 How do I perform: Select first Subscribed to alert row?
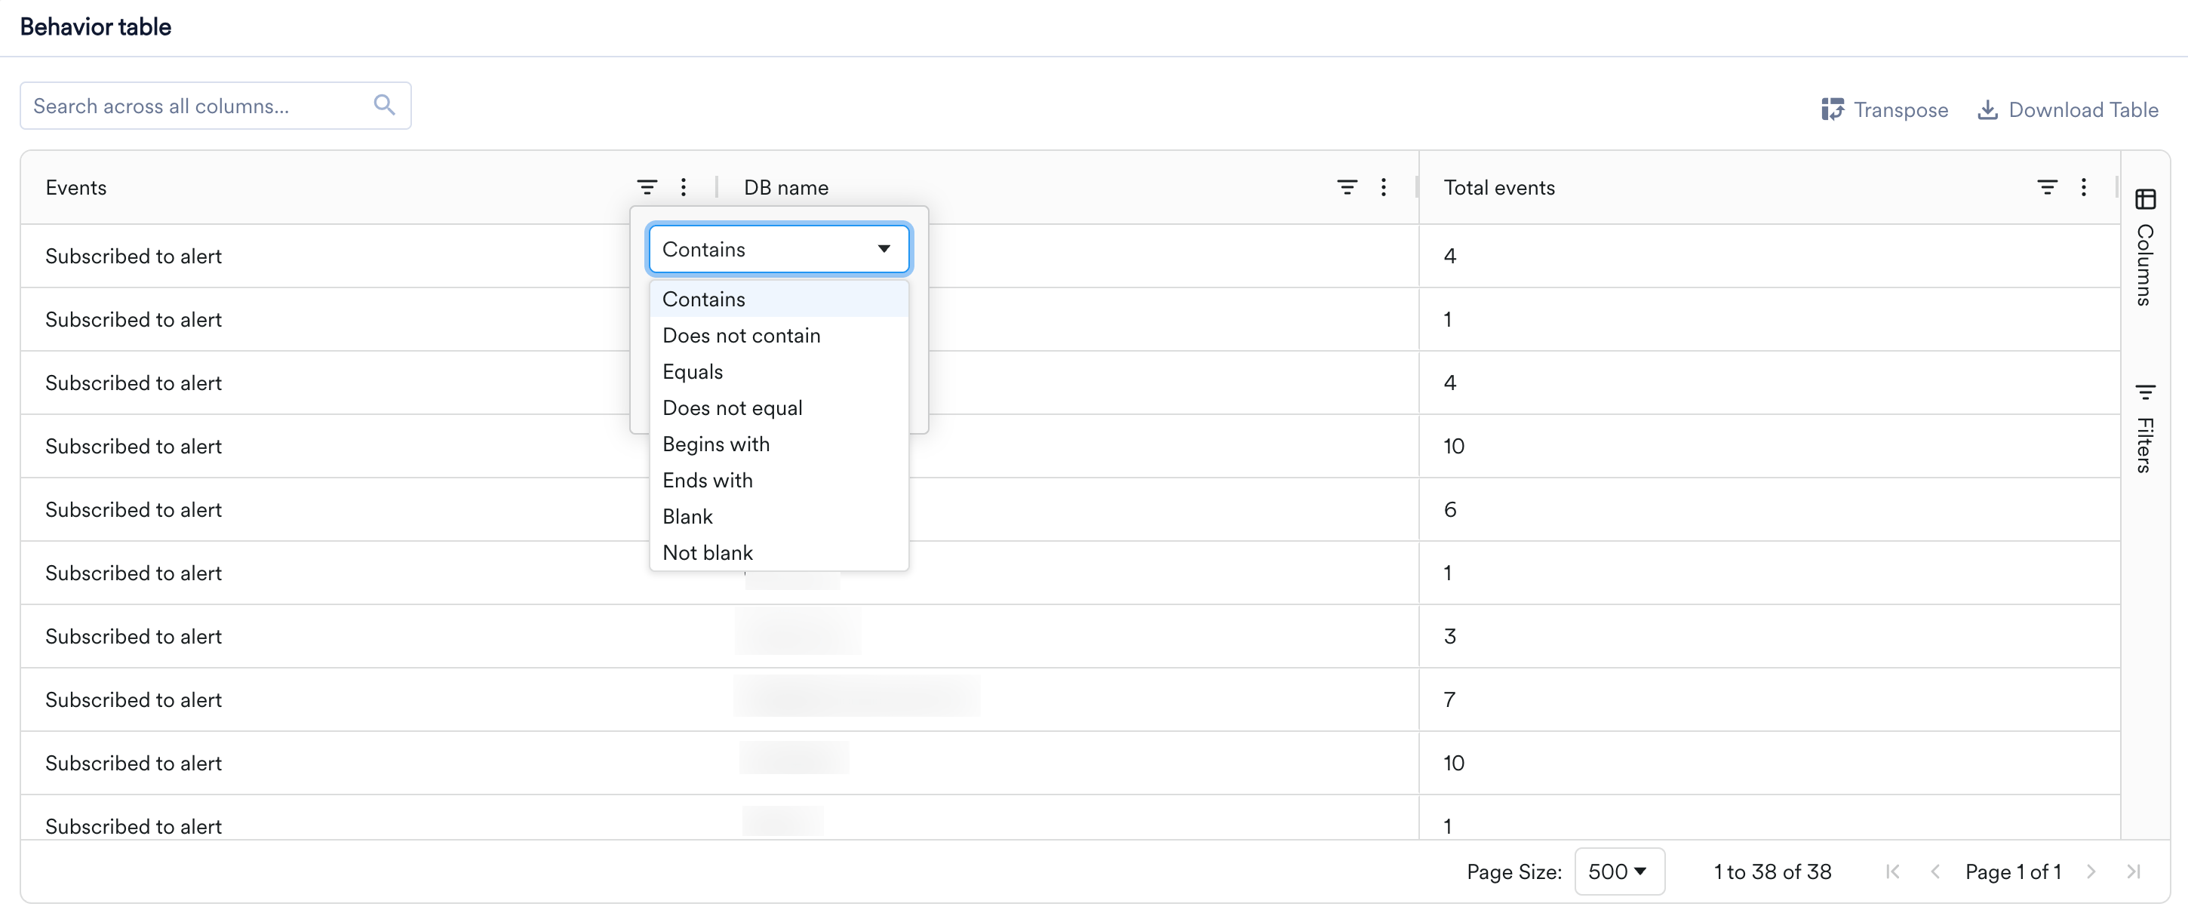tap(134, 256)
